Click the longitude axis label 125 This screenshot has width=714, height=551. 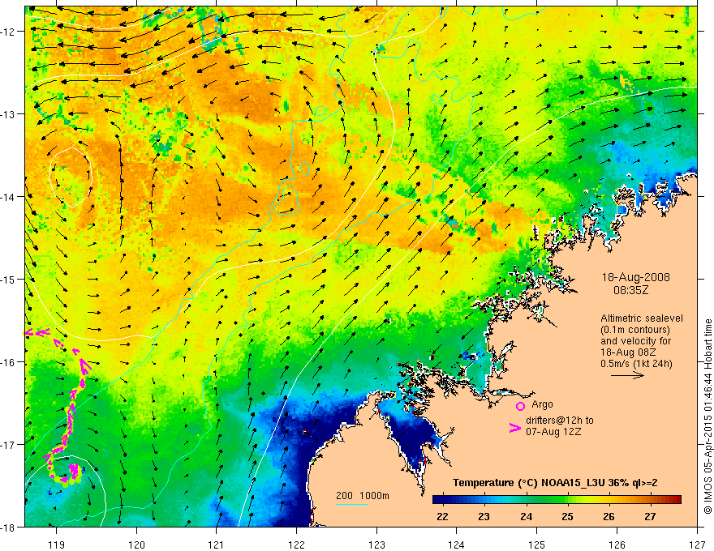click(x=537, y=545)
